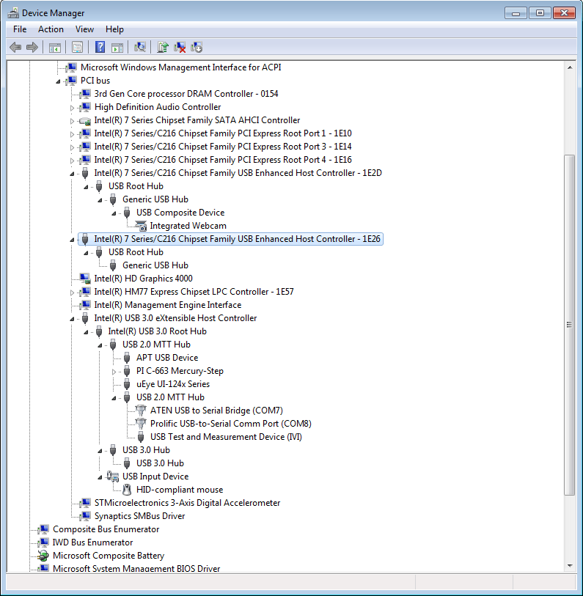Image resolution: width=583 pixels, height=596 pixels.
Task: Expand the PI C-663 Mercury-Step node
Action: click(114, 372)
